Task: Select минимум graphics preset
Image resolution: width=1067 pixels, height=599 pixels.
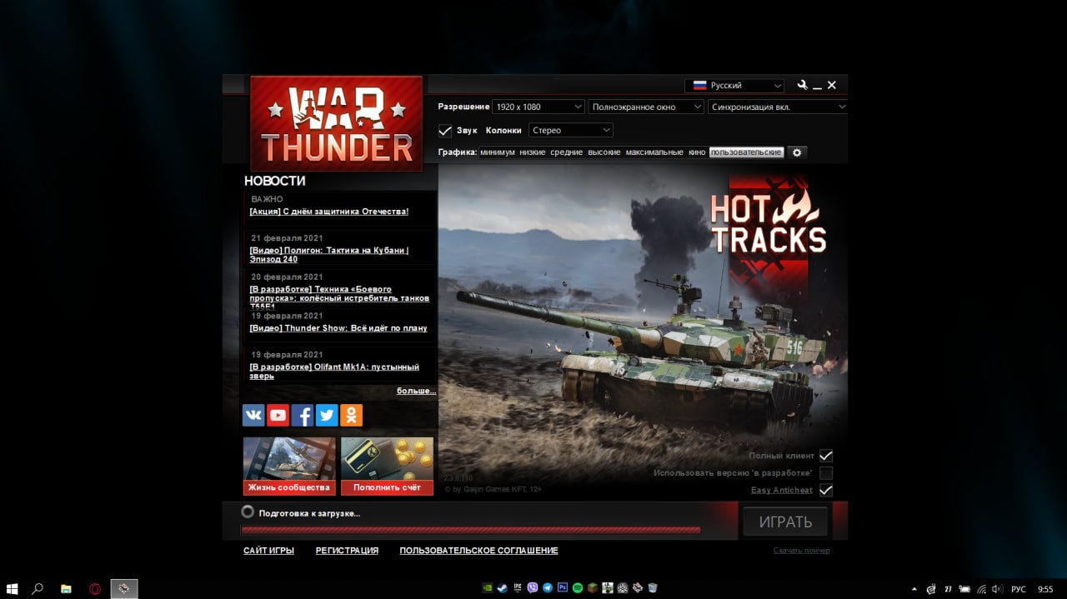Action: (498, 152)
